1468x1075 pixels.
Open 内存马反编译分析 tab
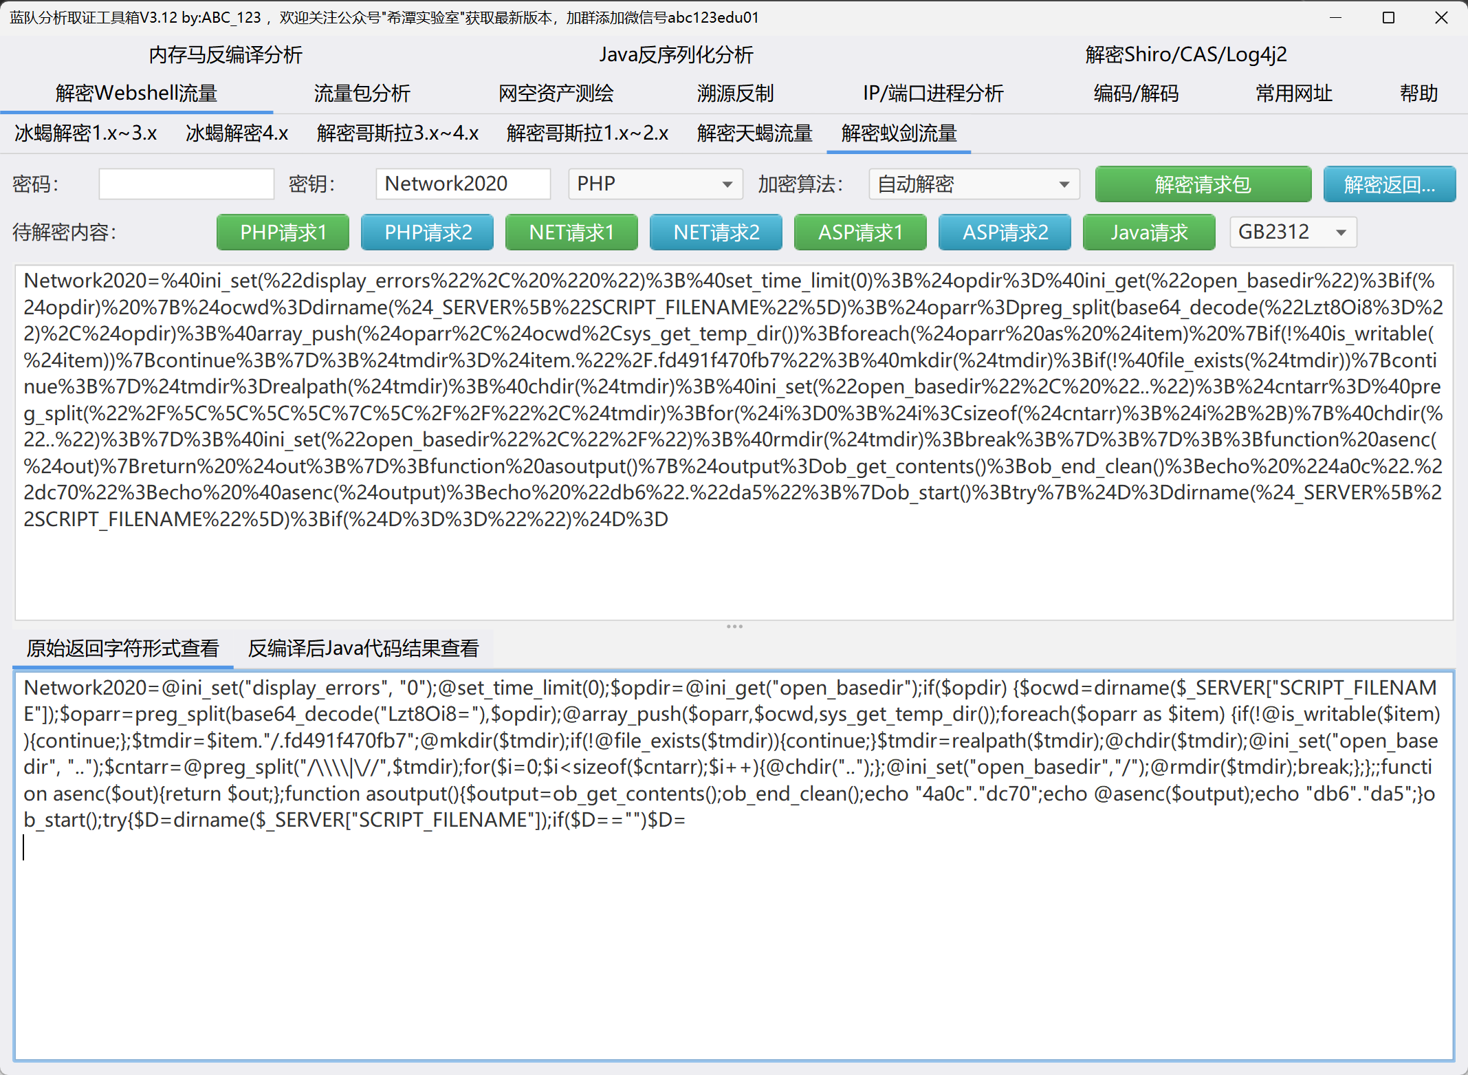(x=226, y=55)
